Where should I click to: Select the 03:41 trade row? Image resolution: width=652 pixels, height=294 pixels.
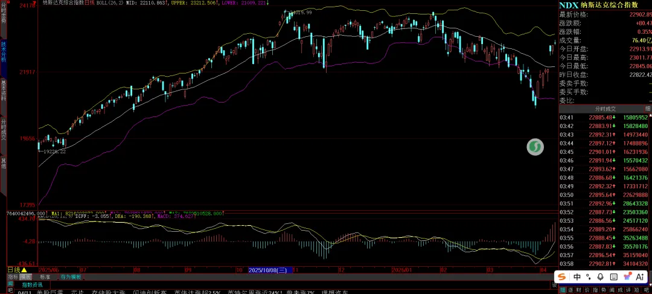(x=604, y=117)
